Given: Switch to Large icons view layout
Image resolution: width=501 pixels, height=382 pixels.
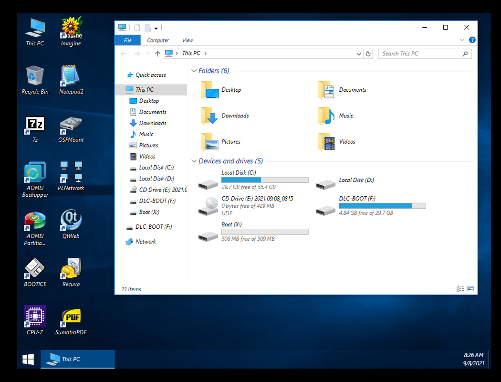Looking at the screenshot, I should point(470,289).
